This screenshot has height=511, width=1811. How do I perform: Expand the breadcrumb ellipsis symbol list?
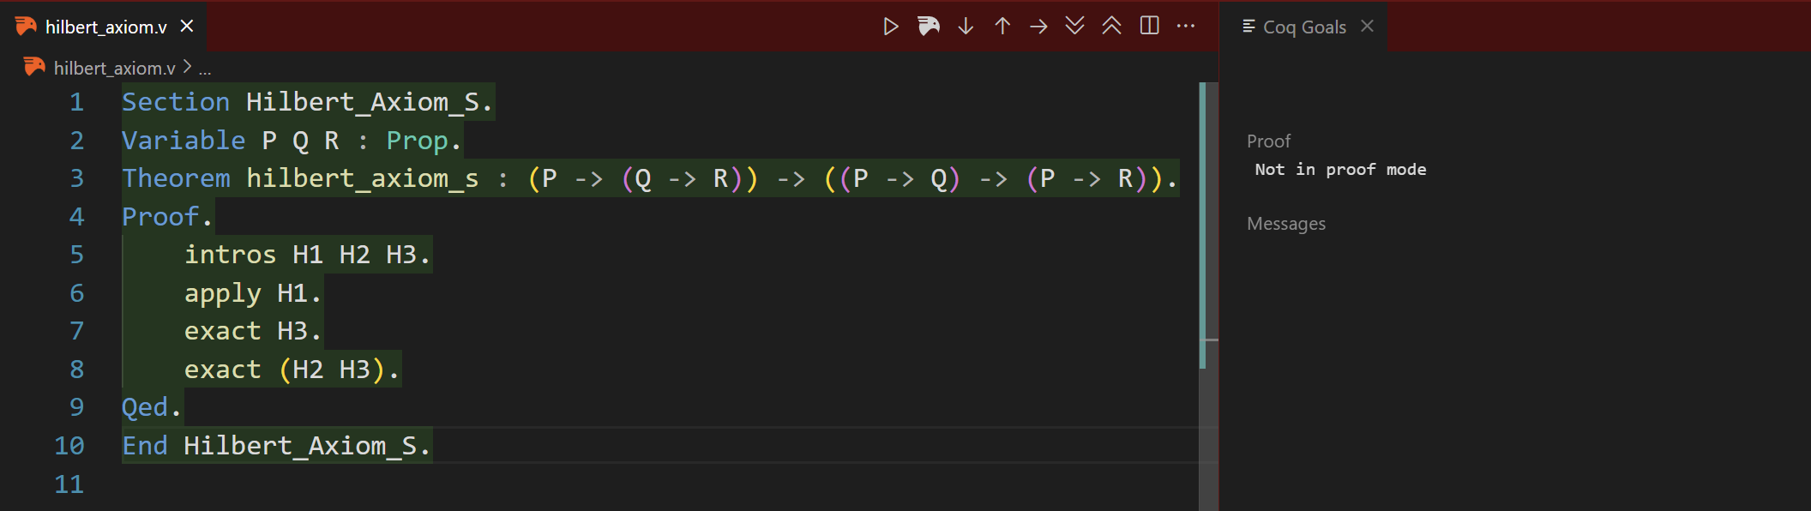pos(205,69)
